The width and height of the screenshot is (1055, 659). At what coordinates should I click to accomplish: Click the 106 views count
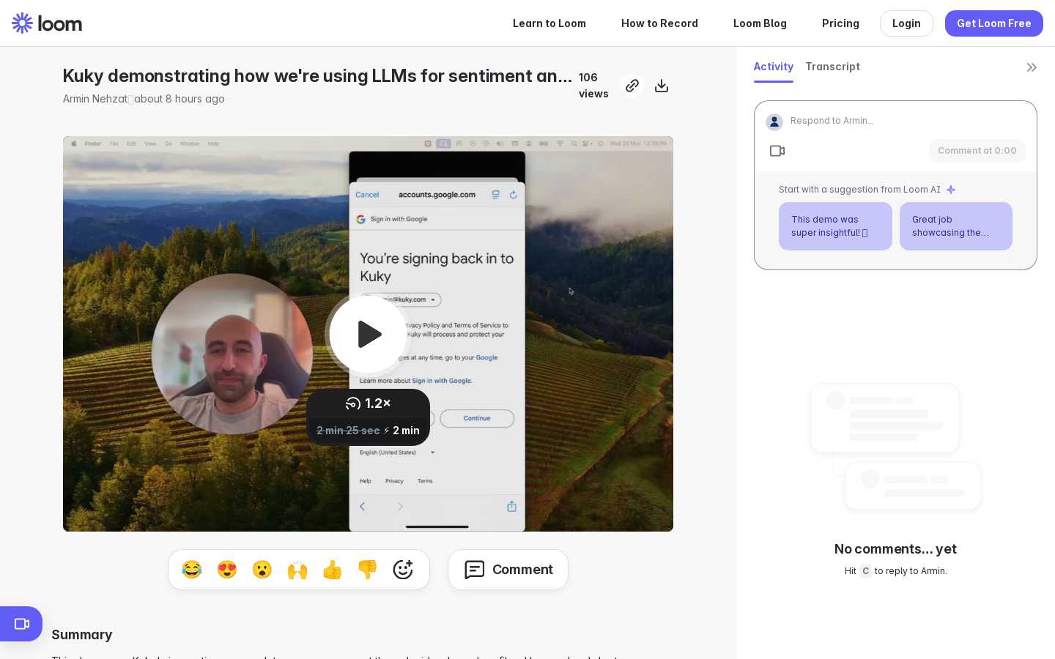tap(593, 86)
